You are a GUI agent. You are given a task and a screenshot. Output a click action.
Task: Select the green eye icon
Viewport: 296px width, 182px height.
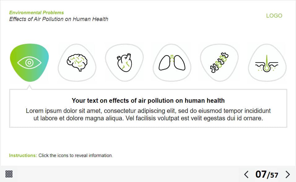tap(29, 63)
